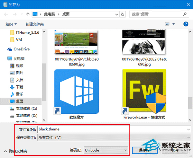The height and width of the screenshot is (158, 193).
Task: Select thumbnail 001Y68r8gy6YjQ0E2l01e&690.jpg
Action: [144, 42]
